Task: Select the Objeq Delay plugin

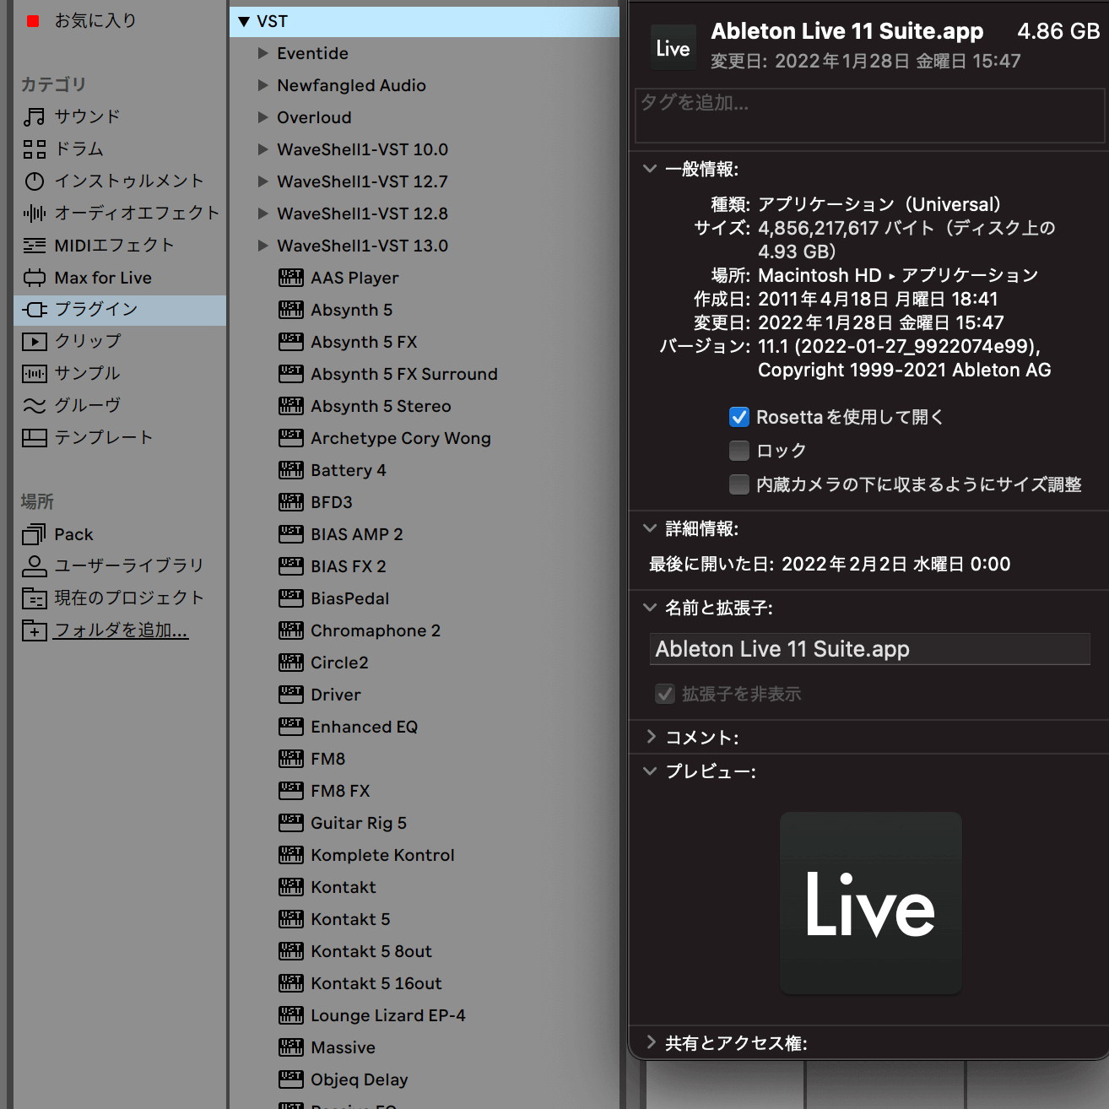Action: 359,1079
